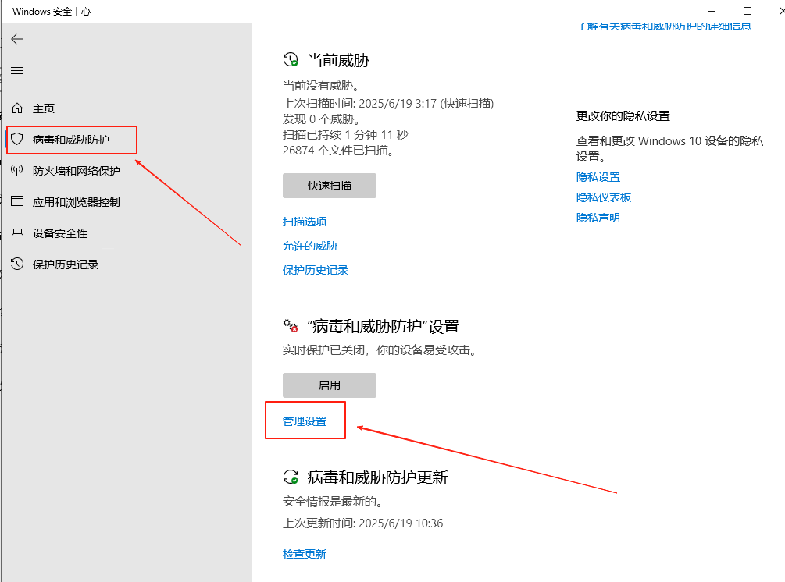Screen dimensions: 785x582
Task: Start a 快速扫描
Action: [x=328, y=186]
